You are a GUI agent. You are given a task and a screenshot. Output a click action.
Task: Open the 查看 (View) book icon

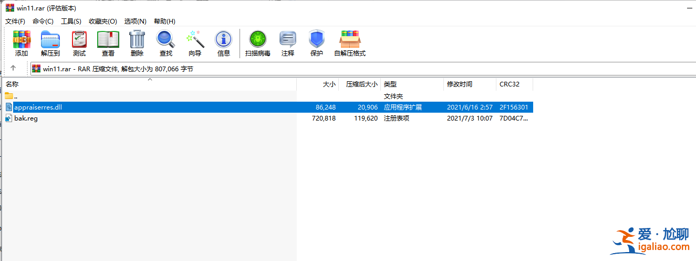pos(108,40)
